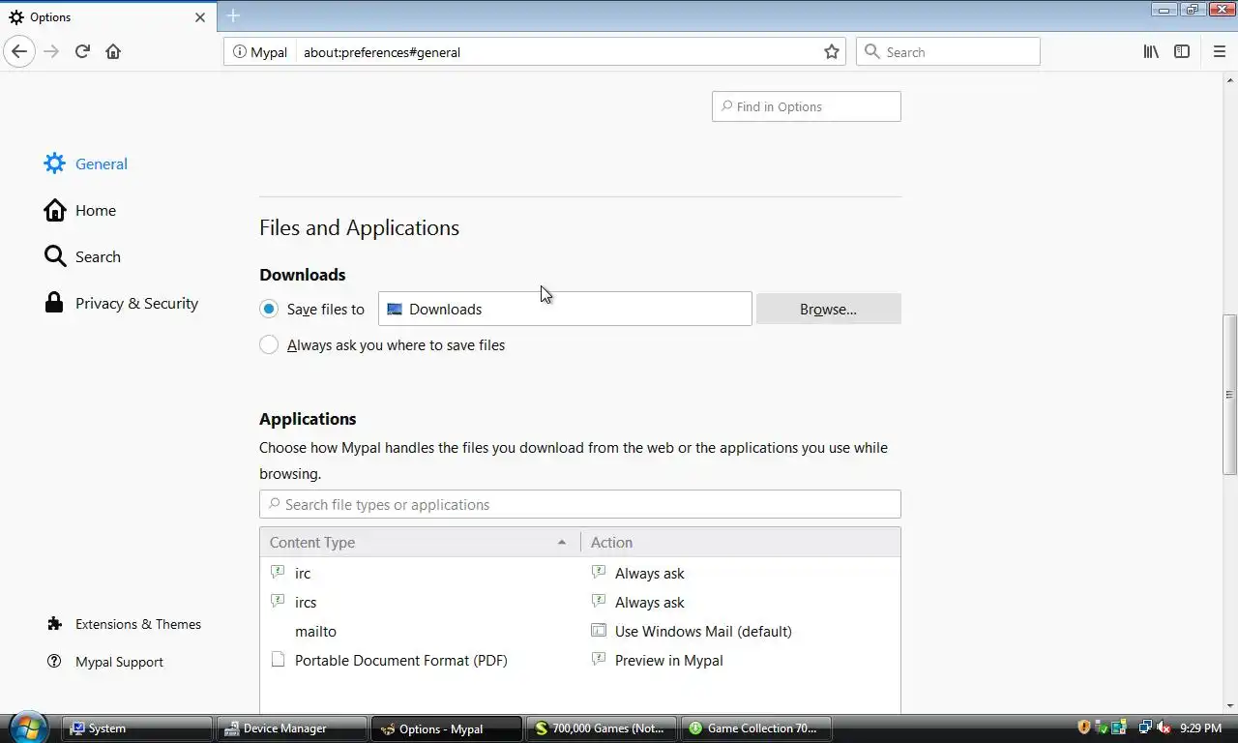The height and width of the screenshot is (743, 1238).
Task: Open Home preferences category
Action: click(x=80, y=210)
